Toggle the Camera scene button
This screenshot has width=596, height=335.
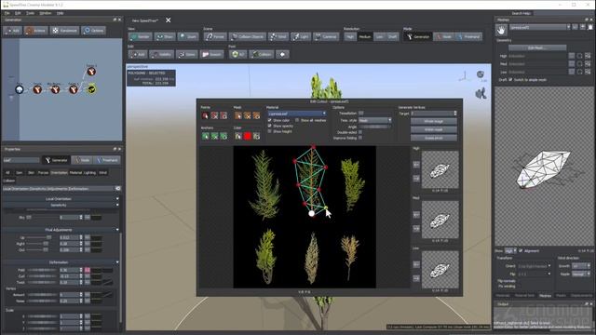[326, 36]
